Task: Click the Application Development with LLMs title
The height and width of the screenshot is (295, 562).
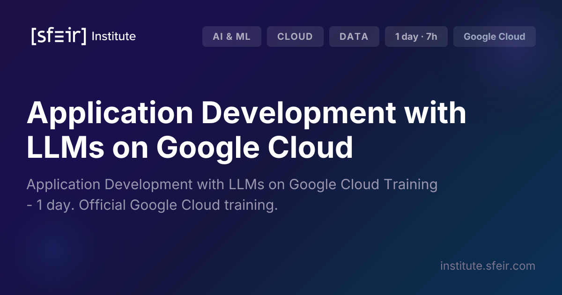Action: tap(246, 130)
